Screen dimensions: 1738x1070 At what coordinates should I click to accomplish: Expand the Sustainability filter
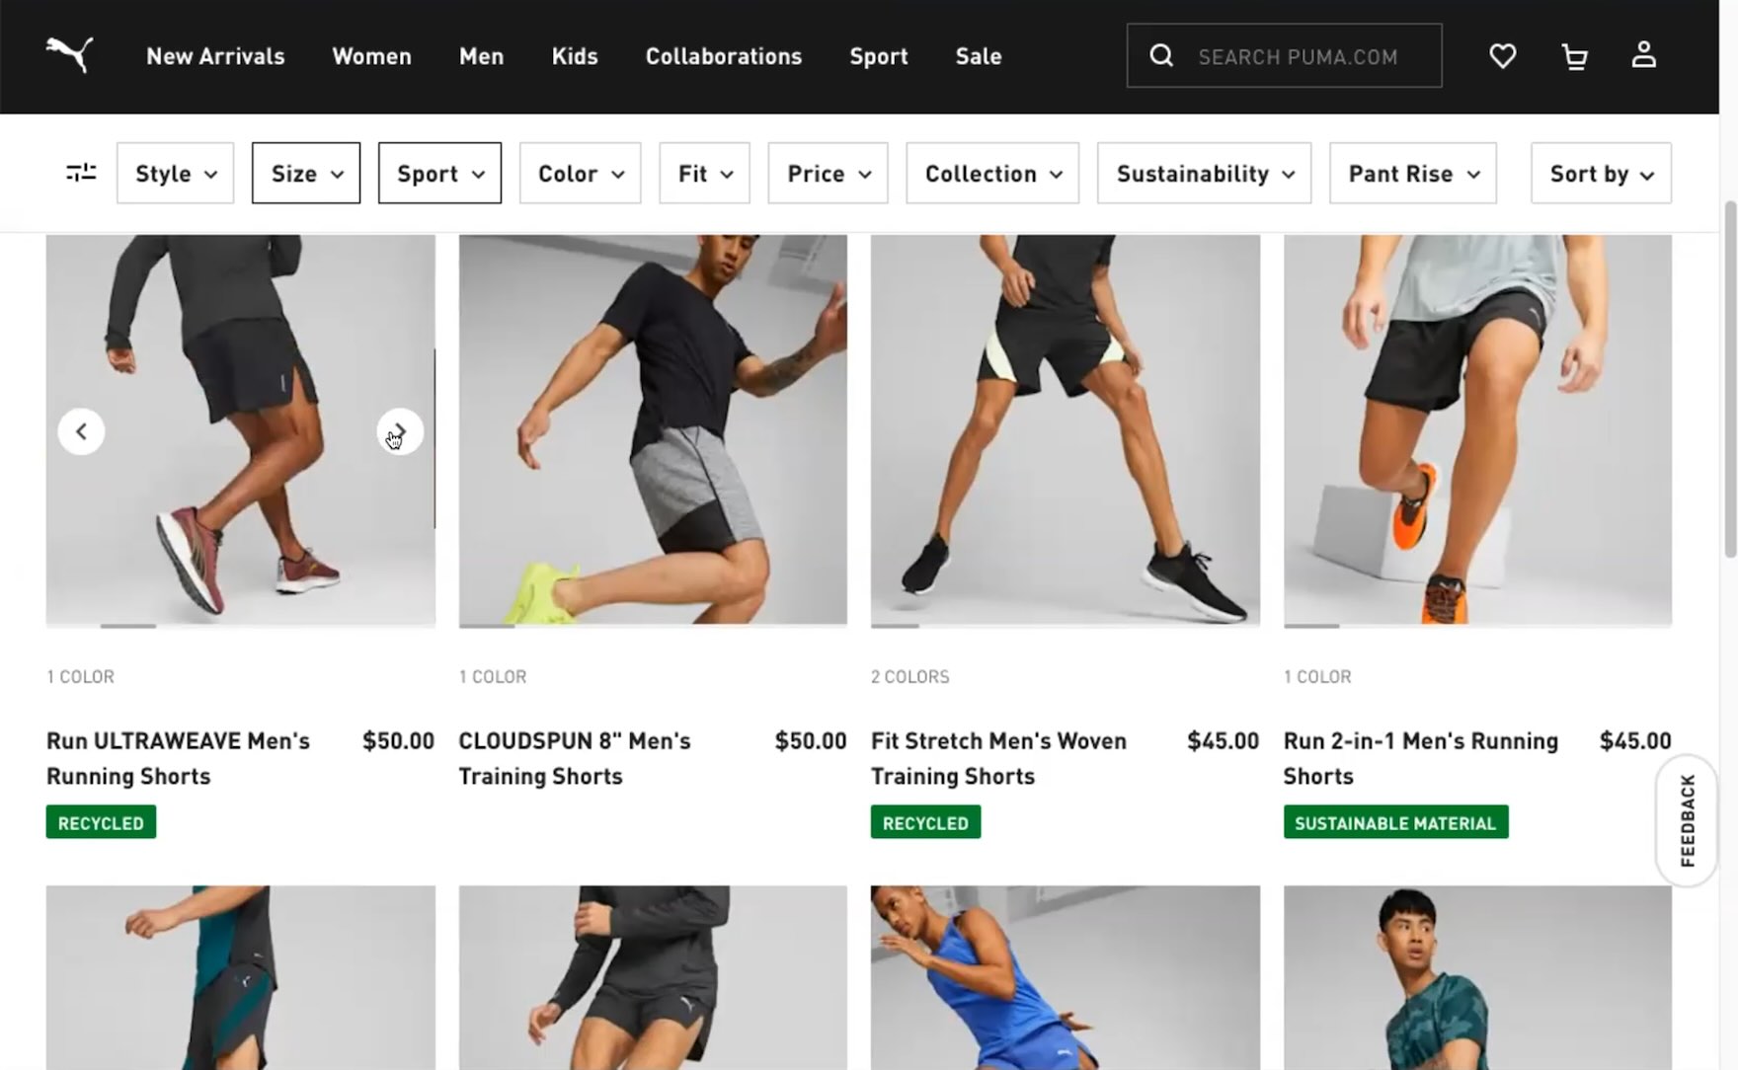tap(1203, 174)
